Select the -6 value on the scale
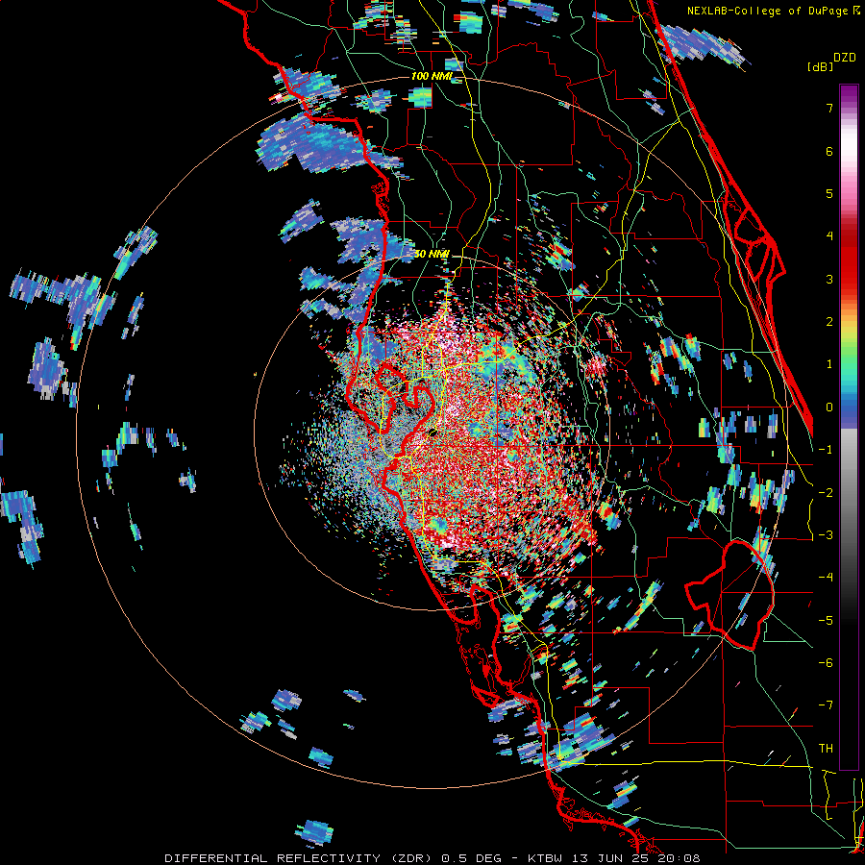This screenshot has width=865, height=865. [826, 663]
